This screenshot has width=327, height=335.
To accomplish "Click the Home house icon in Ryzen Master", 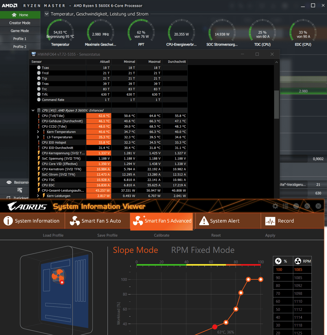I will coord(14,15).
